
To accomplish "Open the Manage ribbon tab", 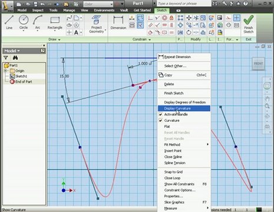I will 69,10.
